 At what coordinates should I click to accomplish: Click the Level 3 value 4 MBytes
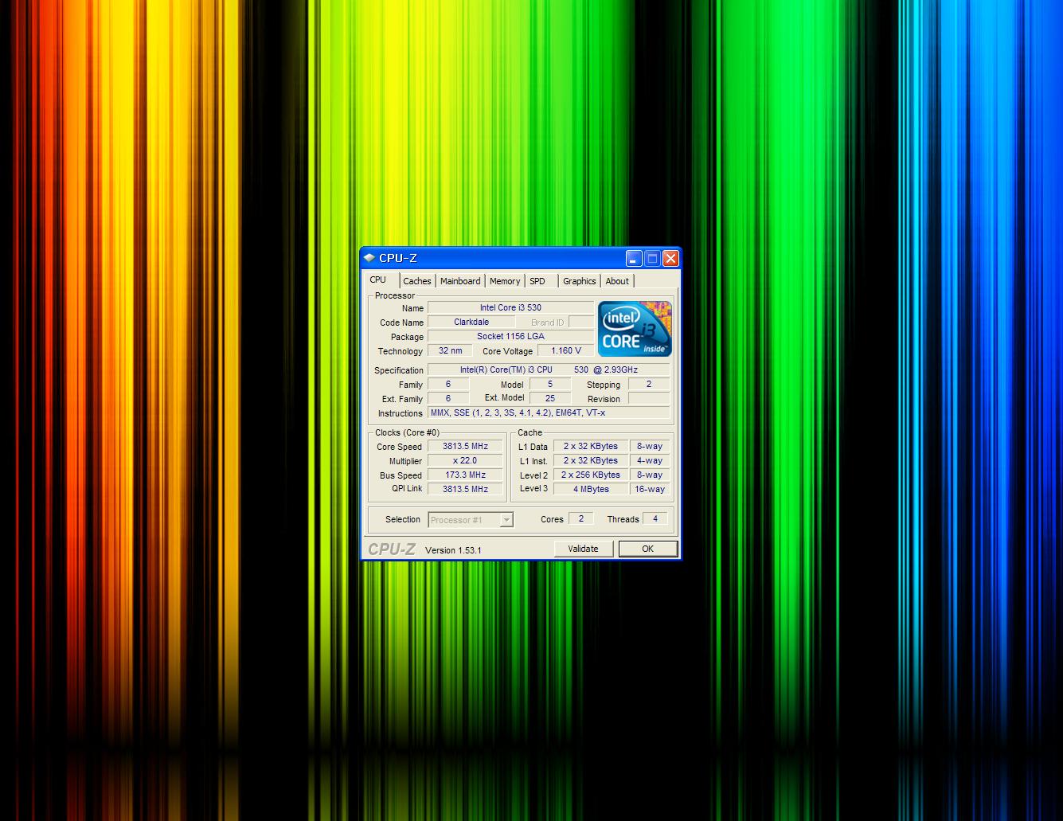[591, 489]
